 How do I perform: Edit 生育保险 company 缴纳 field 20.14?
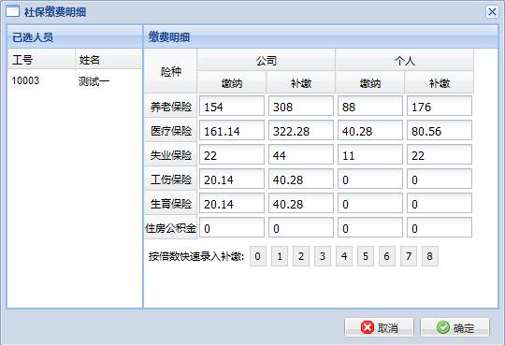[232, 203]
